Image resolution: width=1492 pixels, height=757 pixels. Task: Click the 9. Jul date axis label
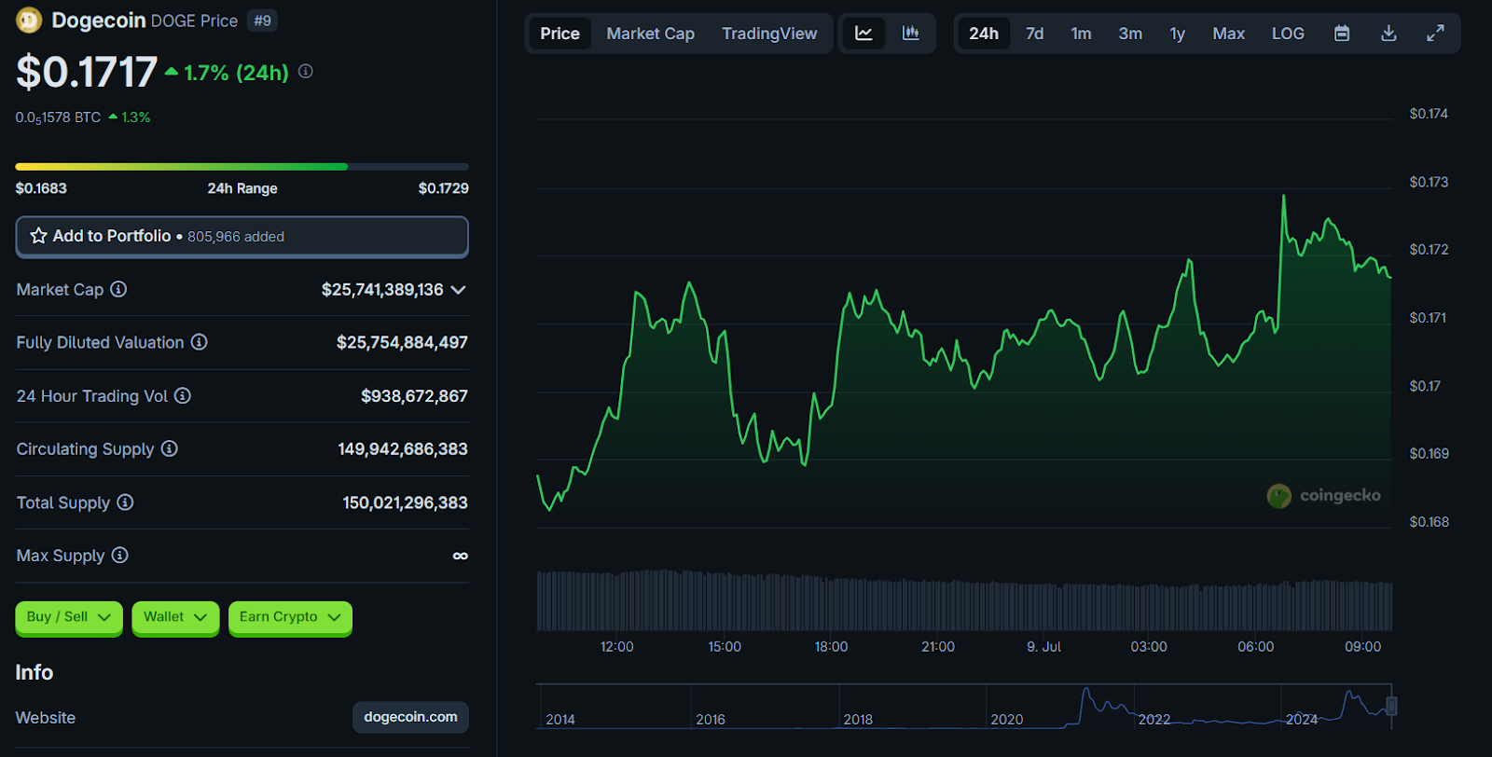1043,646
